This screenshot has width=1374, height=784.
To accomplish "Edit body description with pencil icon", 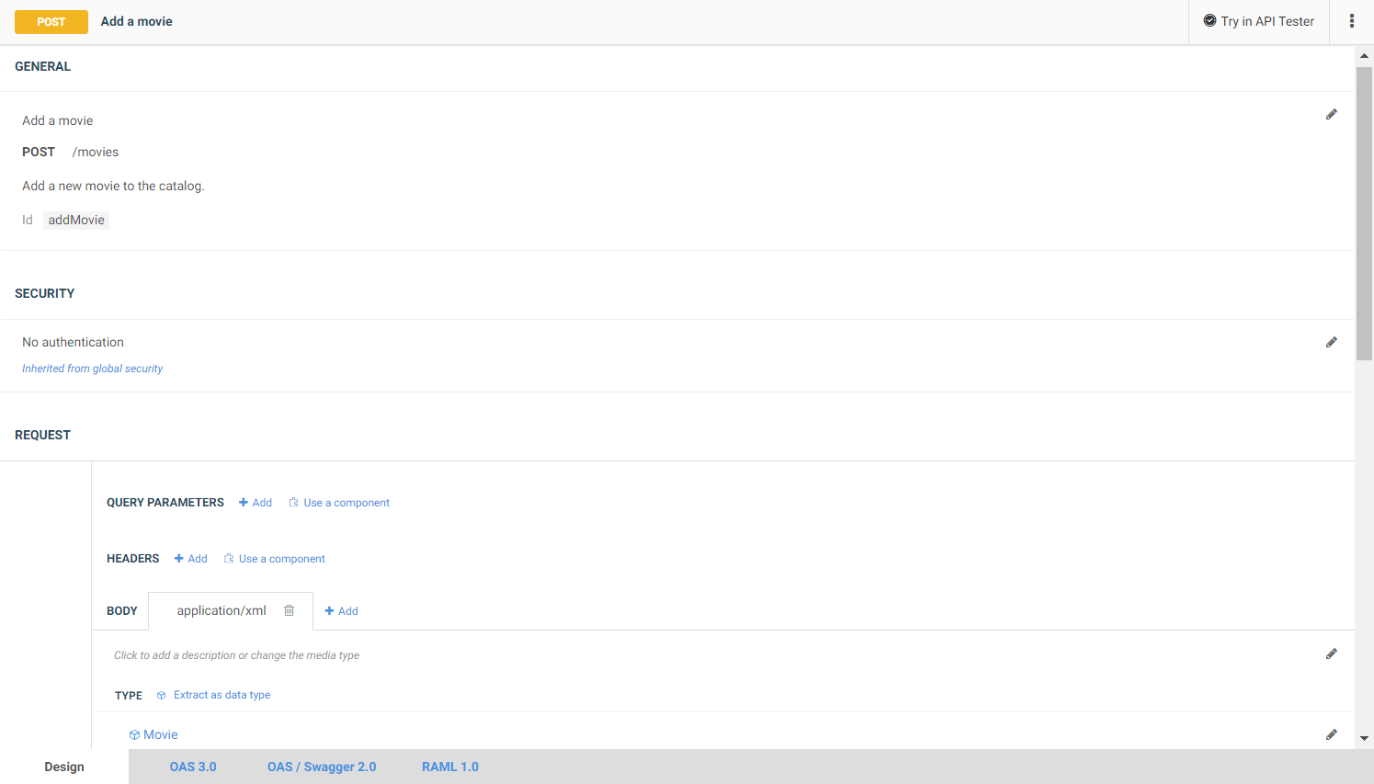I will pos(1331,654).
